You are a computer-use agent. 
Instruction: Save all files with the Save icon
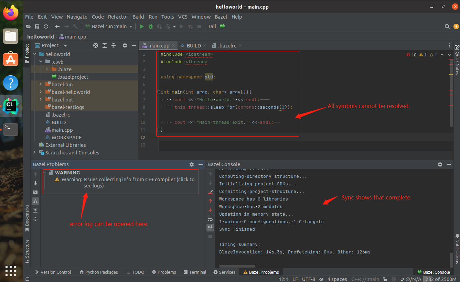point(37,26)
